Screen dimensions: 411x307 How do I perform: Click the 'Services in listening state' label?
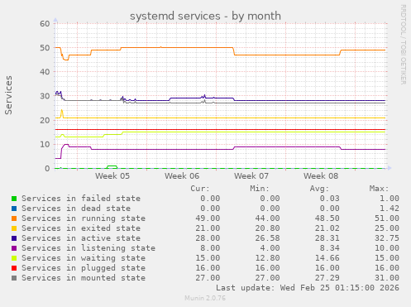click(88, 248)
